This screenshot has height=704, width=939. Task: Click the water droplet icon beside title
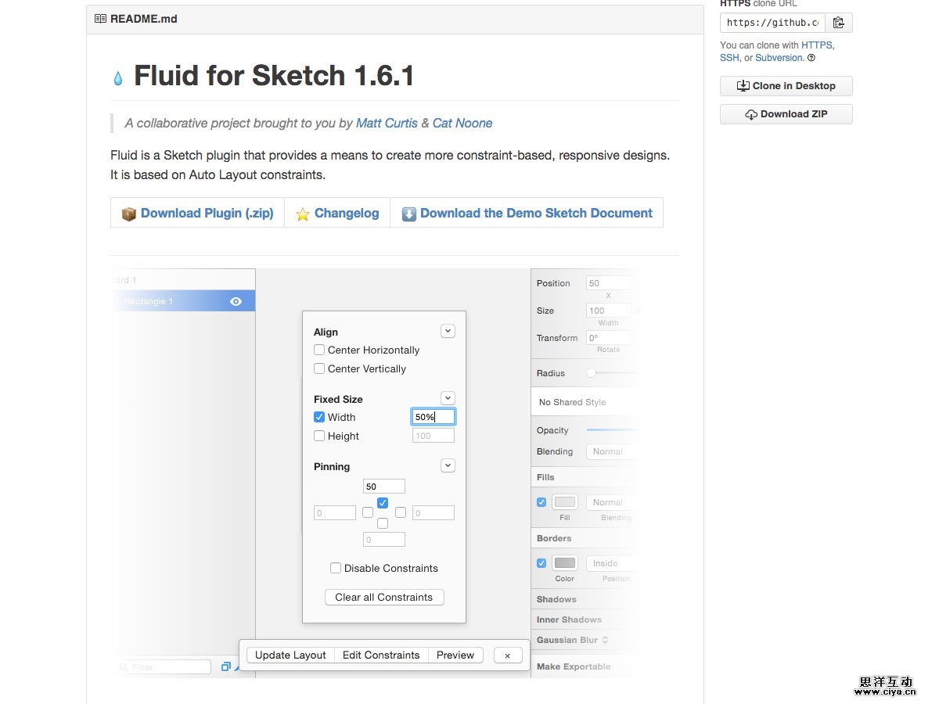click(118, 78)
